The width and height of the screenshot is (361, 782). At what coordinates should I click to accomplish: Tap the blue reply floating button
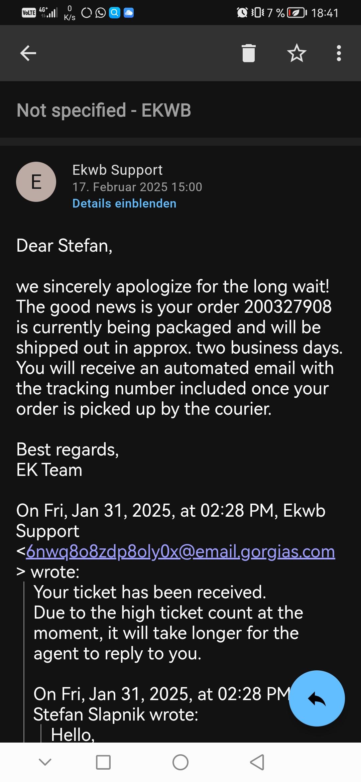[x=317, y=698]
